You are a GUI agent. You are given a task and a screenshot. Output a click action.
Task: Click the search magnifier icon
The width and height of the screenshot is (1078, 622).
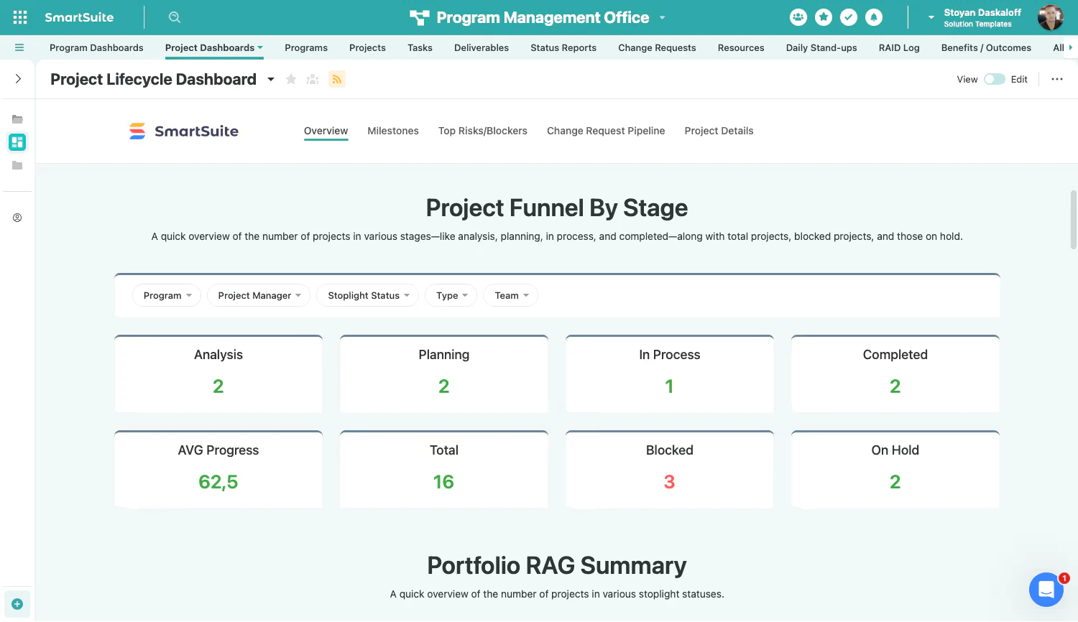(x=174, y=17)
